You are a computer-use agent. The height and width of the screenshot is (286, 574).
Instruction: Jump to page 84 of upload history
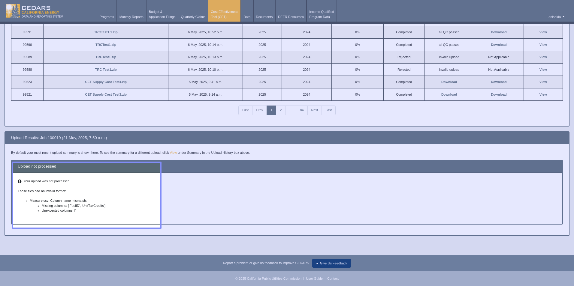tap(302, 110)
